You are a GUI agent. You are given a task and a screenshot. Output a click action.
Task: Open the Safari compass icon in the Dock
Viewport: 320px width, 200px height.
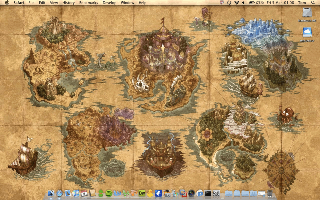click(59, 193)
